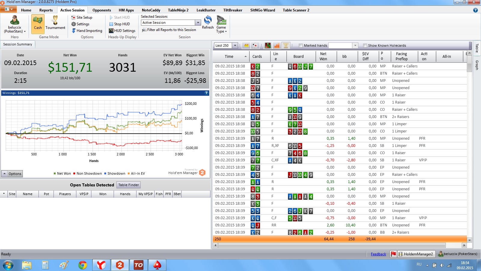This screenshot has width=481, height=271.
Task: Open the Last 250 hands dropdown
Action: (235, 45)
